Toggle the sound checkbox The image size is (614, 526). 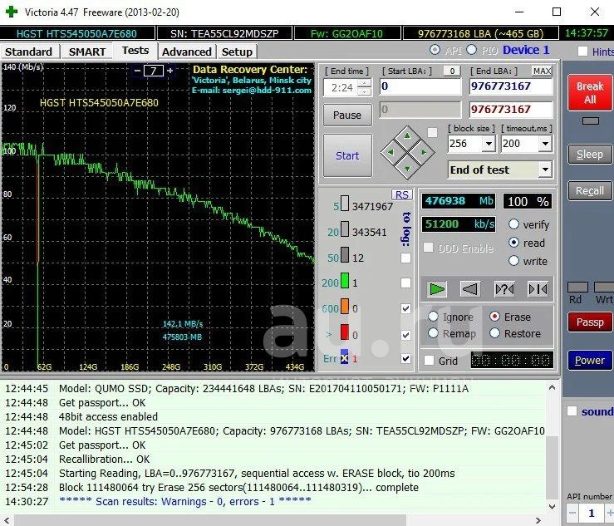[572, 411]
